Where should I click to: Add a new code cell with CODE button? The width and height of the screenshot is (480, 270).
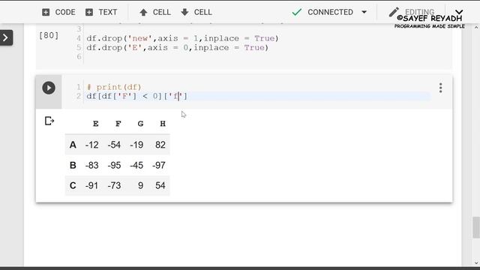58,12
